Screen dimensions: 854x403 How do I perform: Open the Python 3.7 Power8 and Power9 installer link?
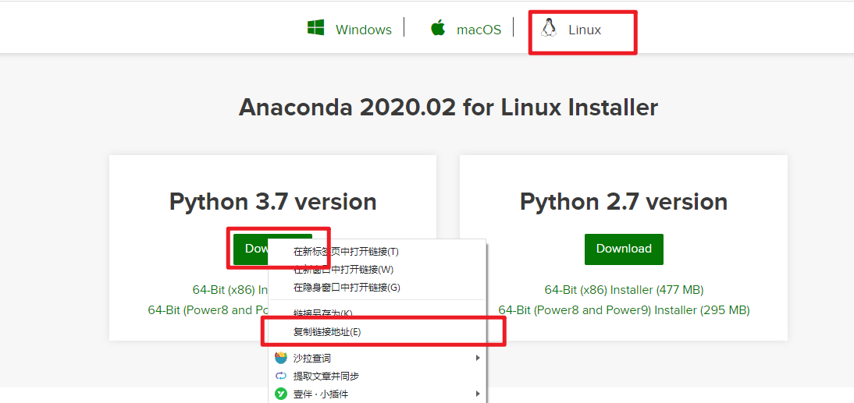[x=208, y=310]
